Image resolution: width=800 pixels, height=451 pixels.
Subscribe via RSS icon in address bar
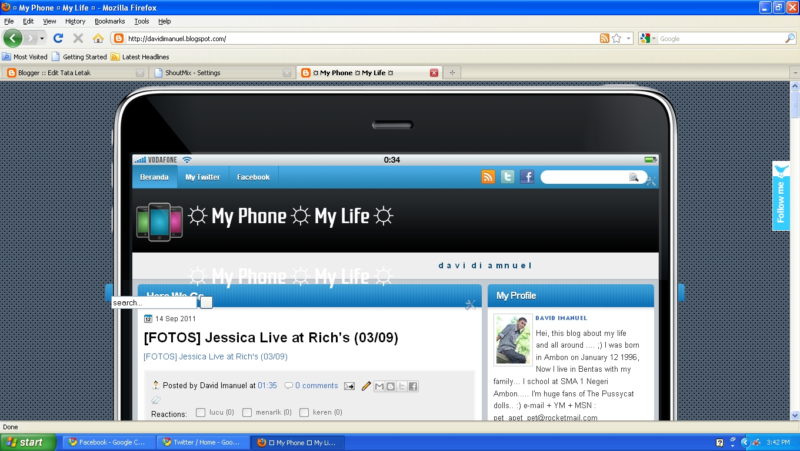pyautogui.click(x=604, y=38)
